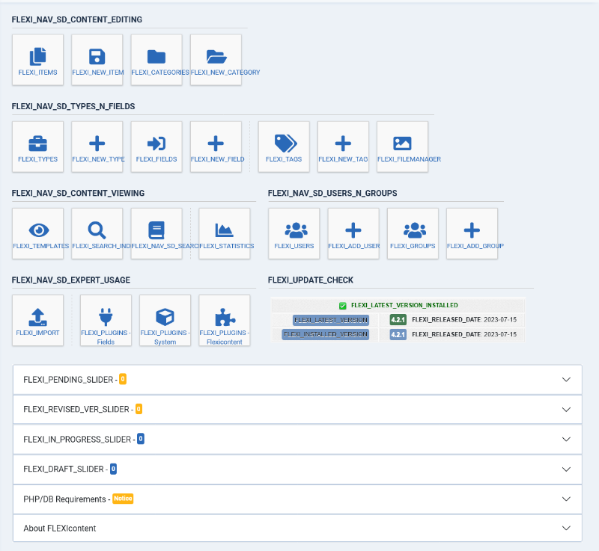
Task: Click the FLEXI_INSTALLED_VERSION label badge
Action: coord(326,334)
